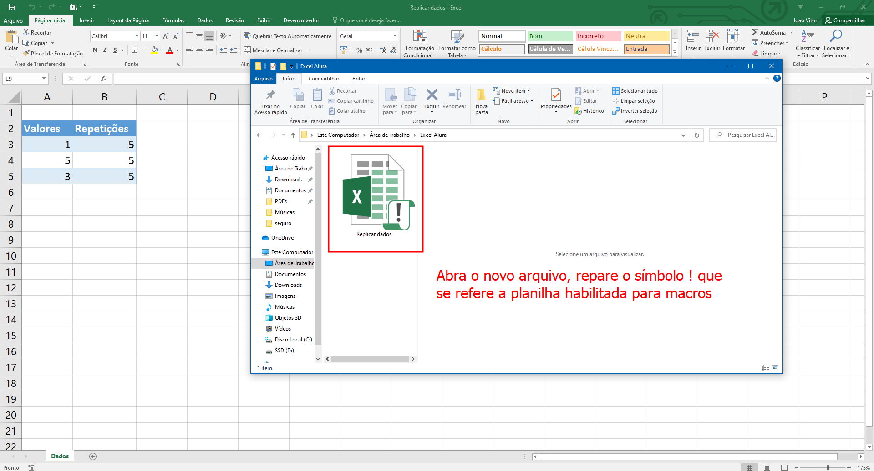The height and width of the screenshot is (471, 874).
Task: Open the fill color bucket in Excel
Action: click(x=155, y=50)
